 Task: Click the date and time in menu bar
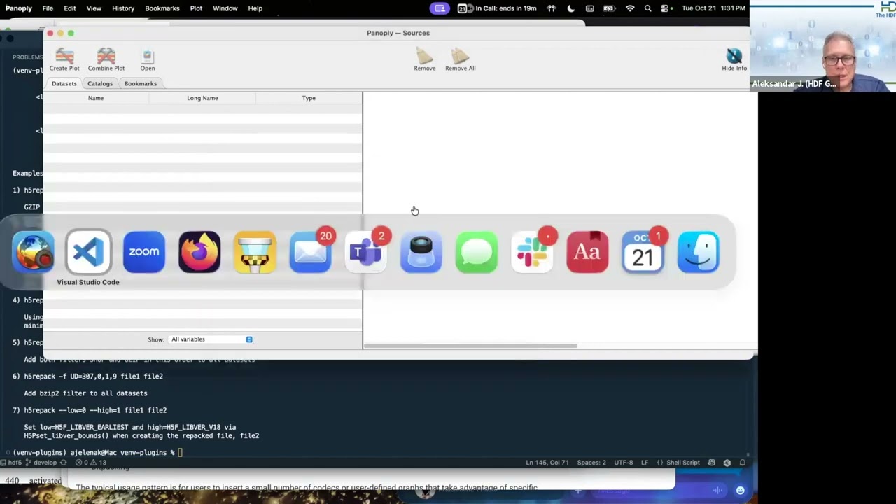pos(713,8)
